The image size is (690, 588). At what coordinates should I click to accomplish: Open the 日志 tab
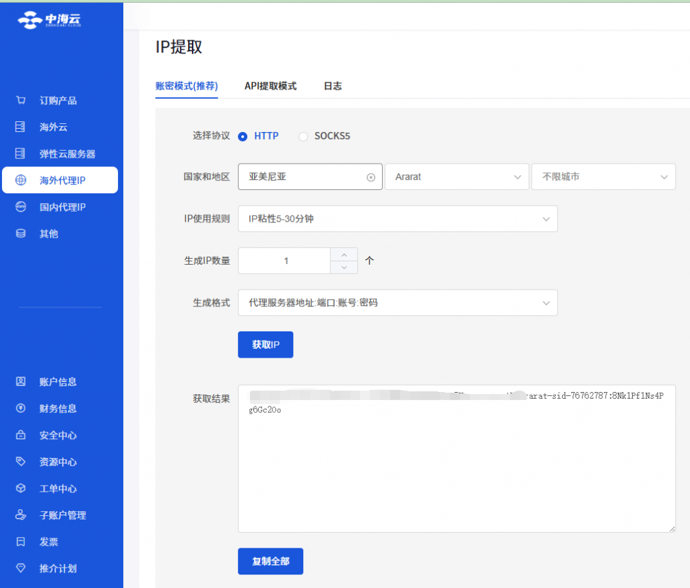[x=333, y=86]
